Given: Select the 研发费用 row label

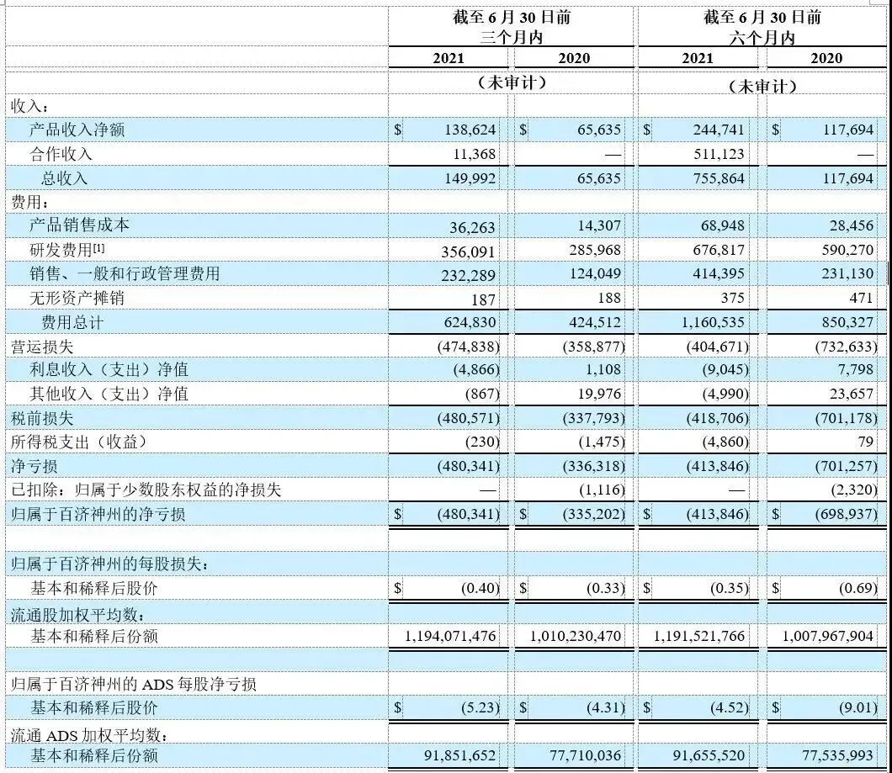Looking at the screenshot, I should (x=67, y=249).
